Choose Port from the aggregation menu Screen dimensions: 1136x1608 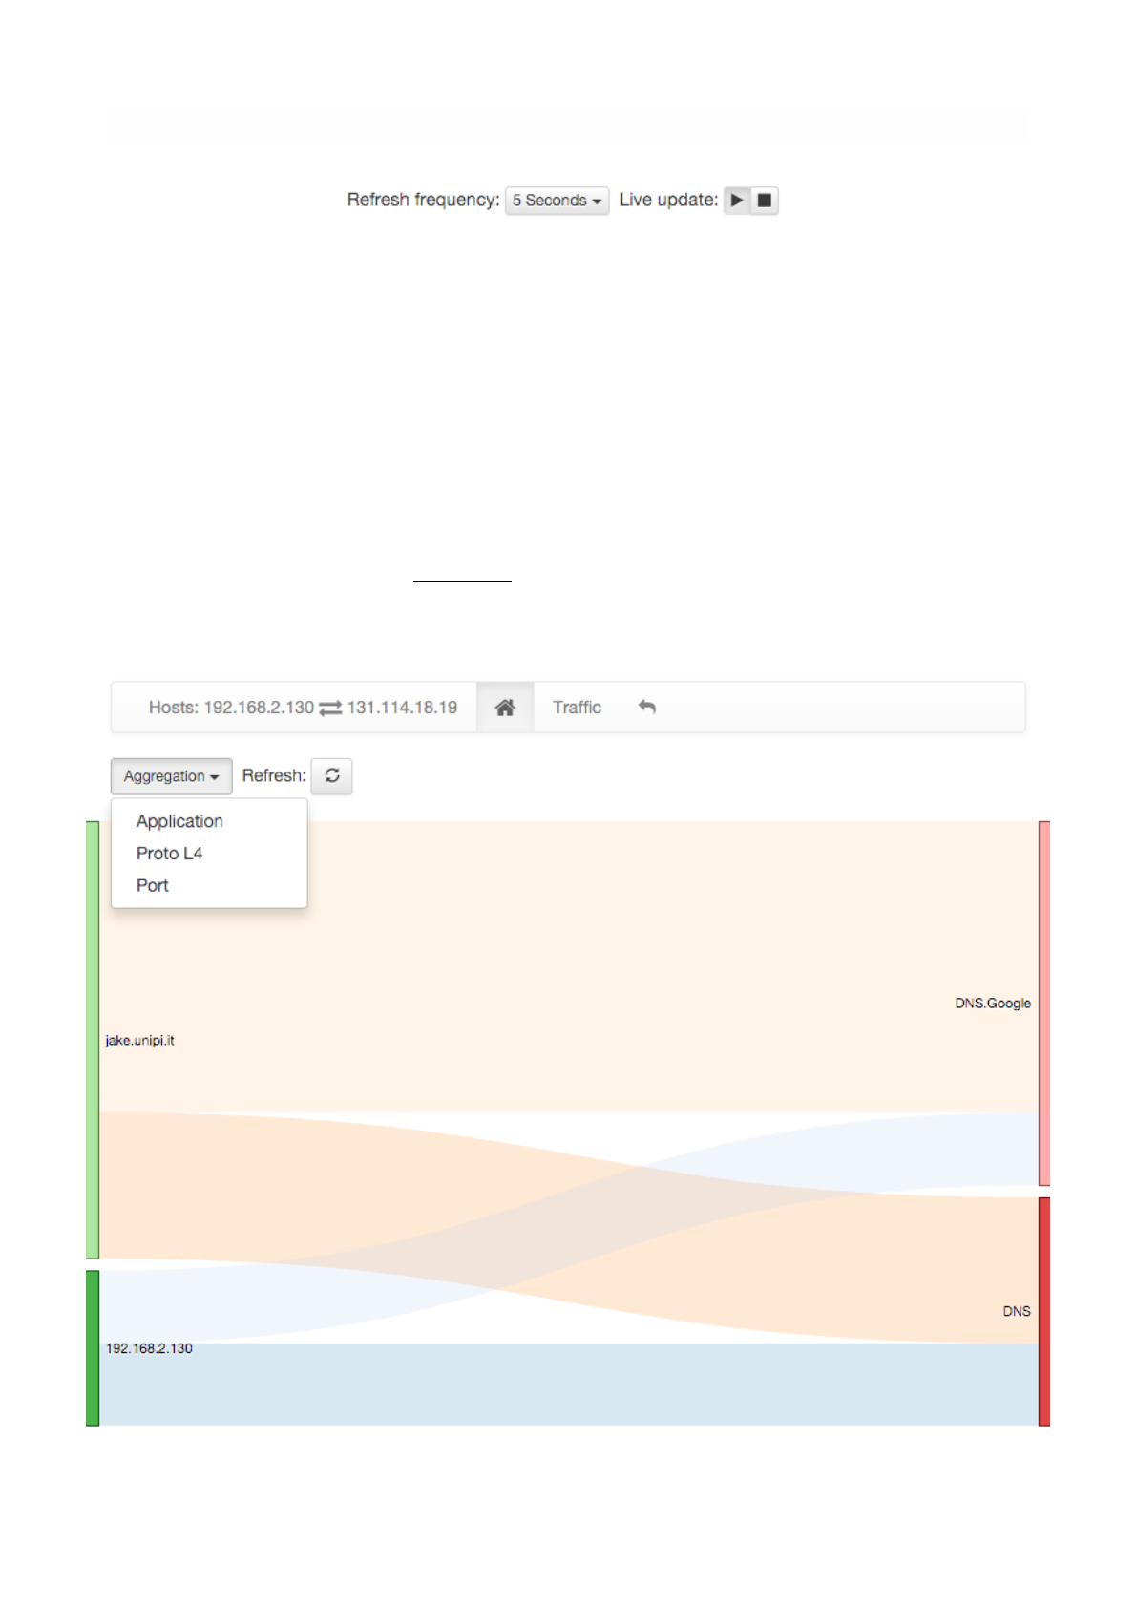tap(153, 886)
